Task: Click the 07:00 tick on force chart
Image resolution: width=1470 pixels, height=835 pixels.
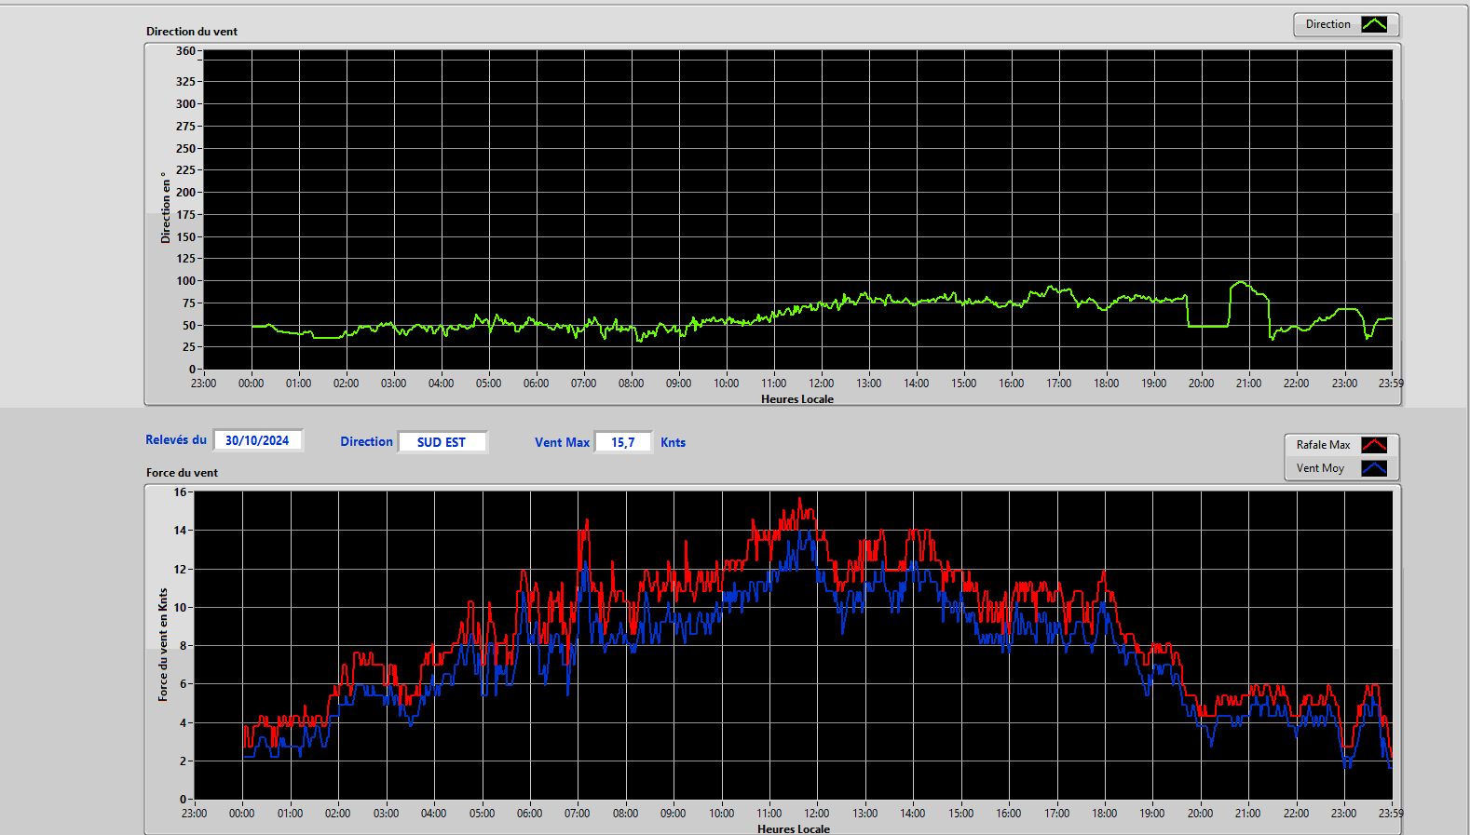Action: (x=577, y=813)
